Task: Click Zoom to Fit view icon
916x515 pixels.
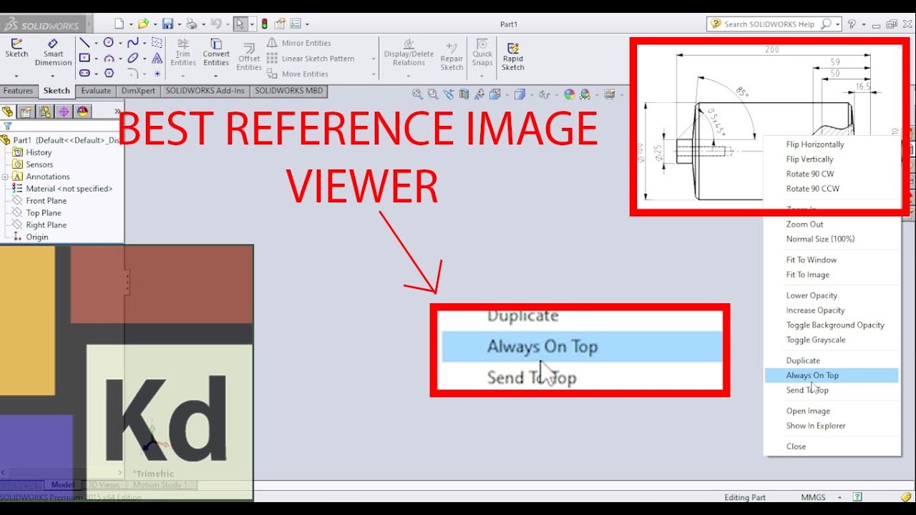Action: [417, 94]
